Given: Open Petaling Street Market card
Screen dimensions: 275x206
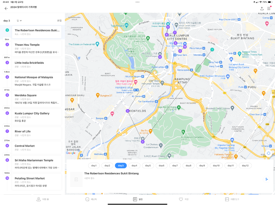Looking at the screenshot, I should (x=37, y=182).
